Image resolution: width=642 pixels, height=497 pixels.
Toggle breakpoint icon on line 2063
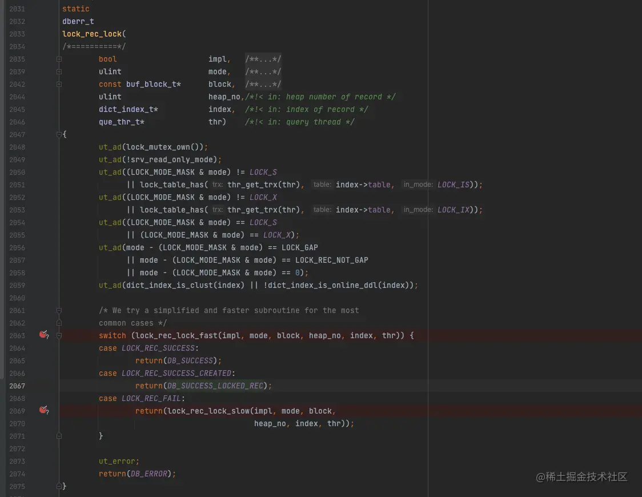click(44, 335)
